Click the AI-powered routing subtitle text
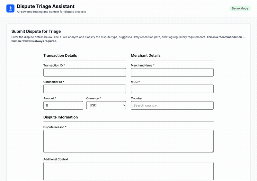The image size is (257, 181). click(51, 12)
